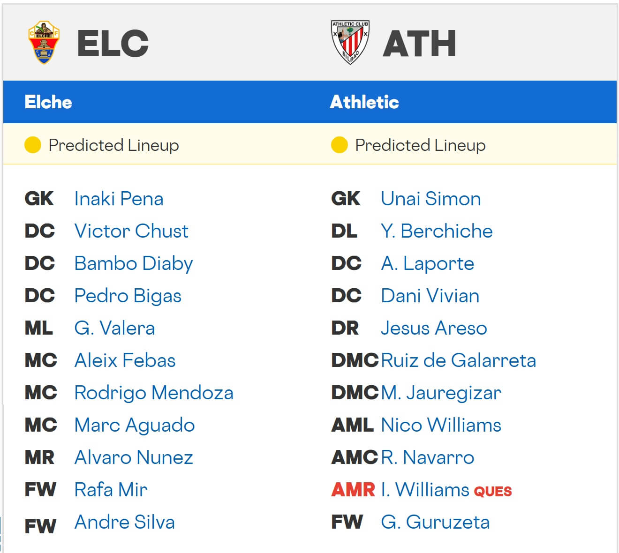Click Rafa Mir in the lineup

[111, 490]
